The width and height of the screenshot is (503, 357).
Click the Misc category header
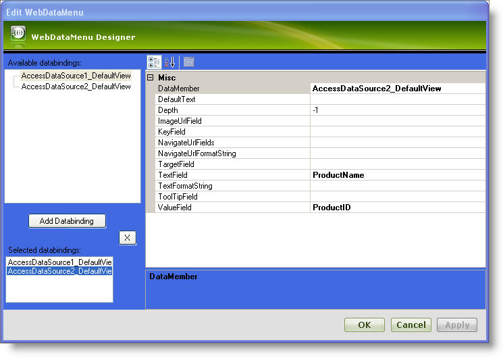(x=167, y=78)
